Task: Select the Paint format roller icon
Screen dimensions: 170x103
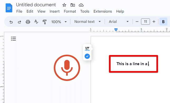Action: 45,22
